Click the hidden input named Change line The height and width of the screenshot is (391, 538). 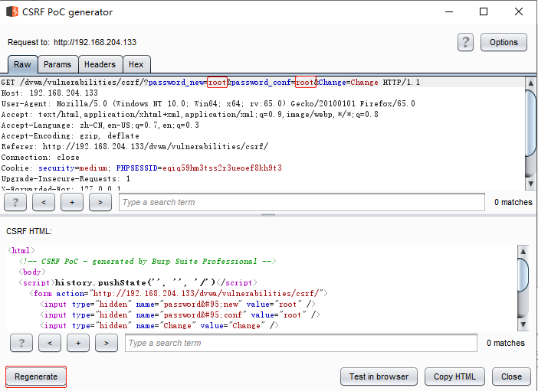pyautogui.click(x=159, y=325)
